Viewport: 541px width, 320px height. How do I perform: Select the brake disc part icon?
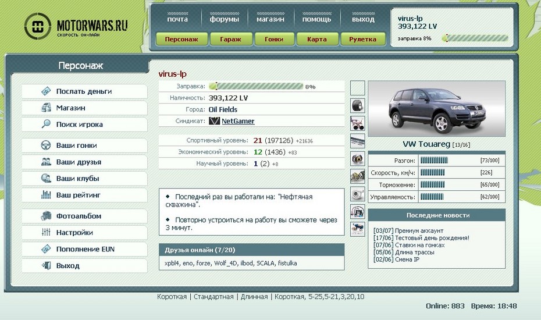point(357,158)
